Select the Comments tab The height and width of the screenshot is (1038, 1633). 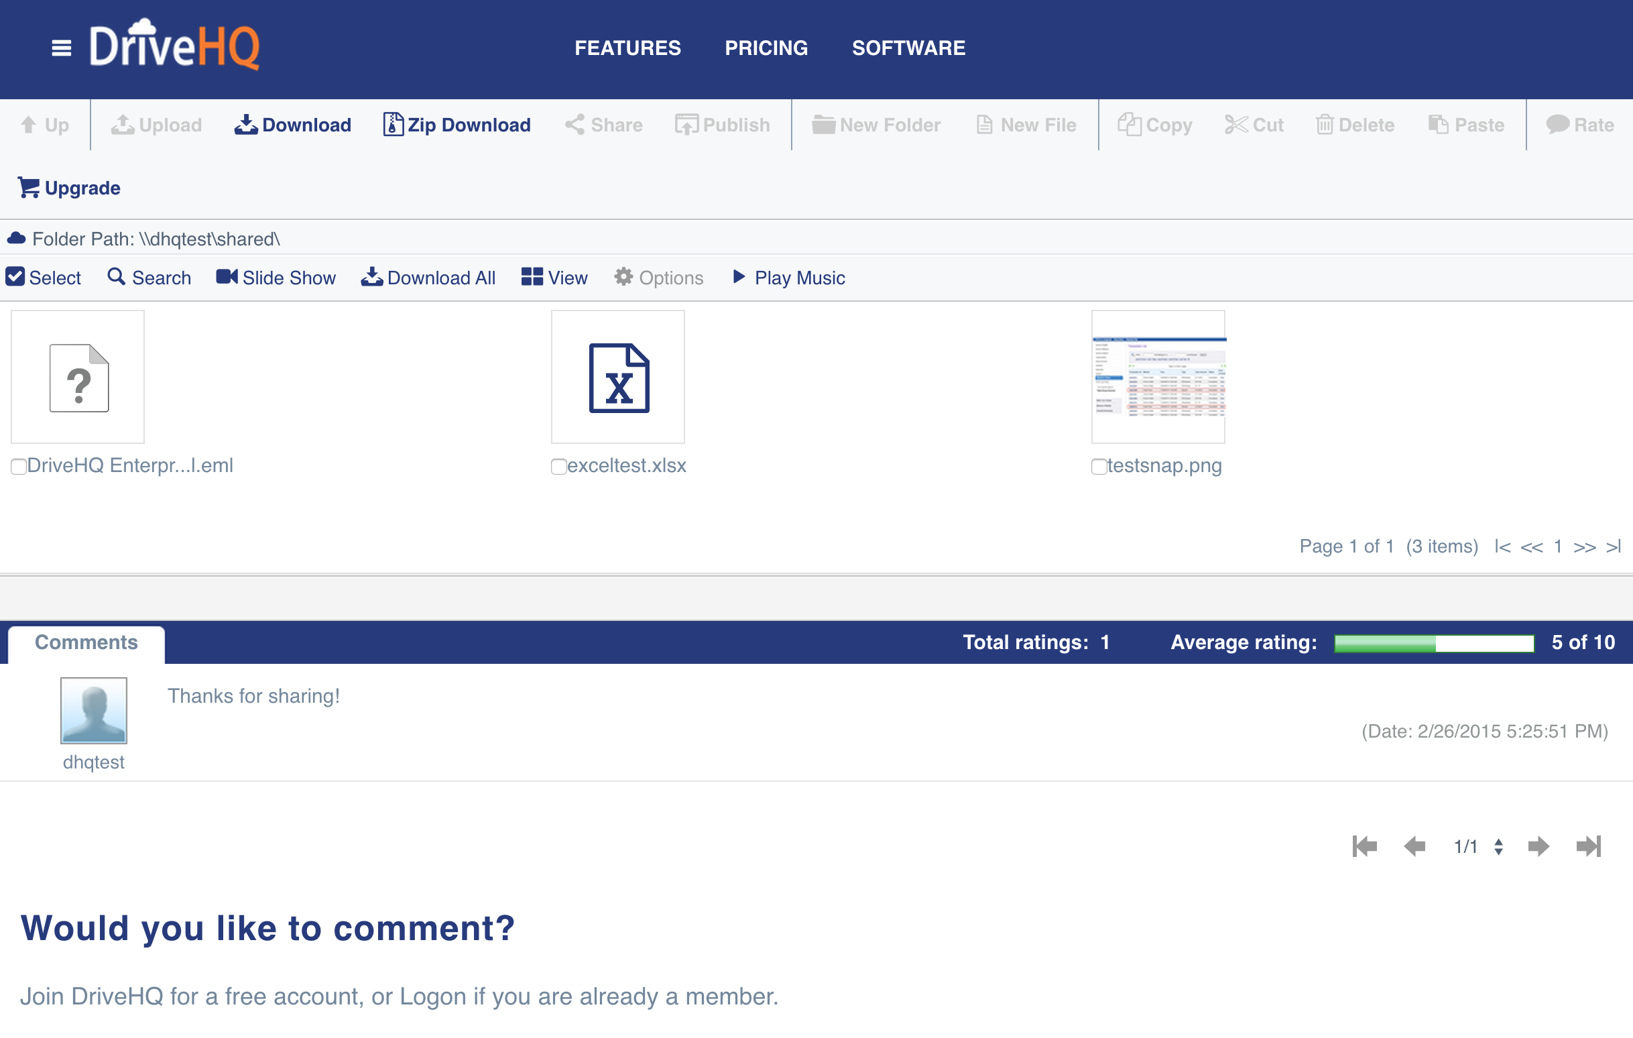coord(86,642)
